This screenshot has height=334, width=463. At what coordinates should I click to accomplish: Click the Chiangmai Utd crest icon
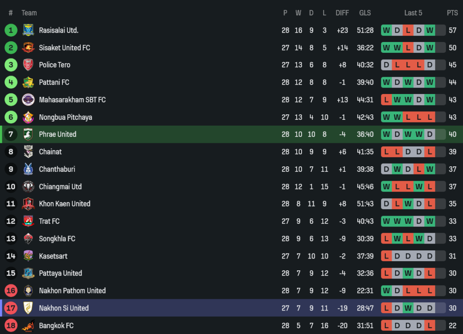click(x=28, y=187)
